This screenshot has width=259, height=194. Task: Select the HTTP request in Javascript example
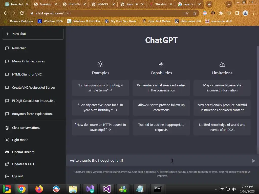click(x=100, y=127)
